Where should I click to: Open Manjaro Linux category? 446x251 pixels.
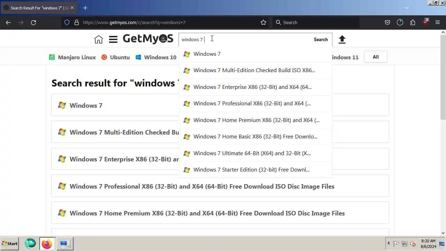(72, 57)
